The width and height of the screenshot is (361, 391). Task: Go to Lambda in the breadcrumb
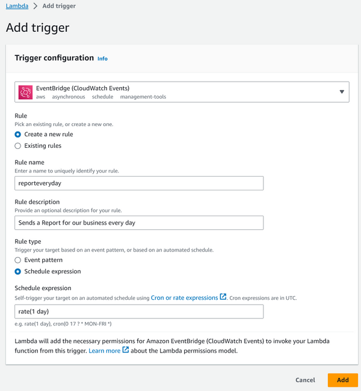pos(17,6)
